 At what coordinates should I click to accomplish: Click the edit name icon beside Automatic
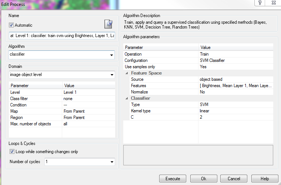click(108, 24)
